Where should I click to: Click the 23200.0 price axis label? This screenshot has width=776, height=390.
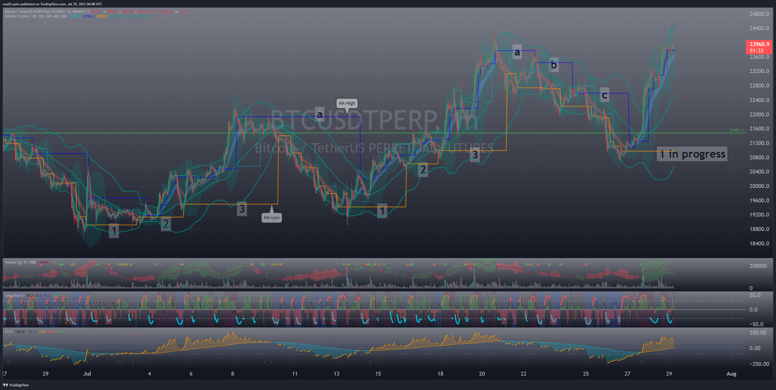coord(759,71)
